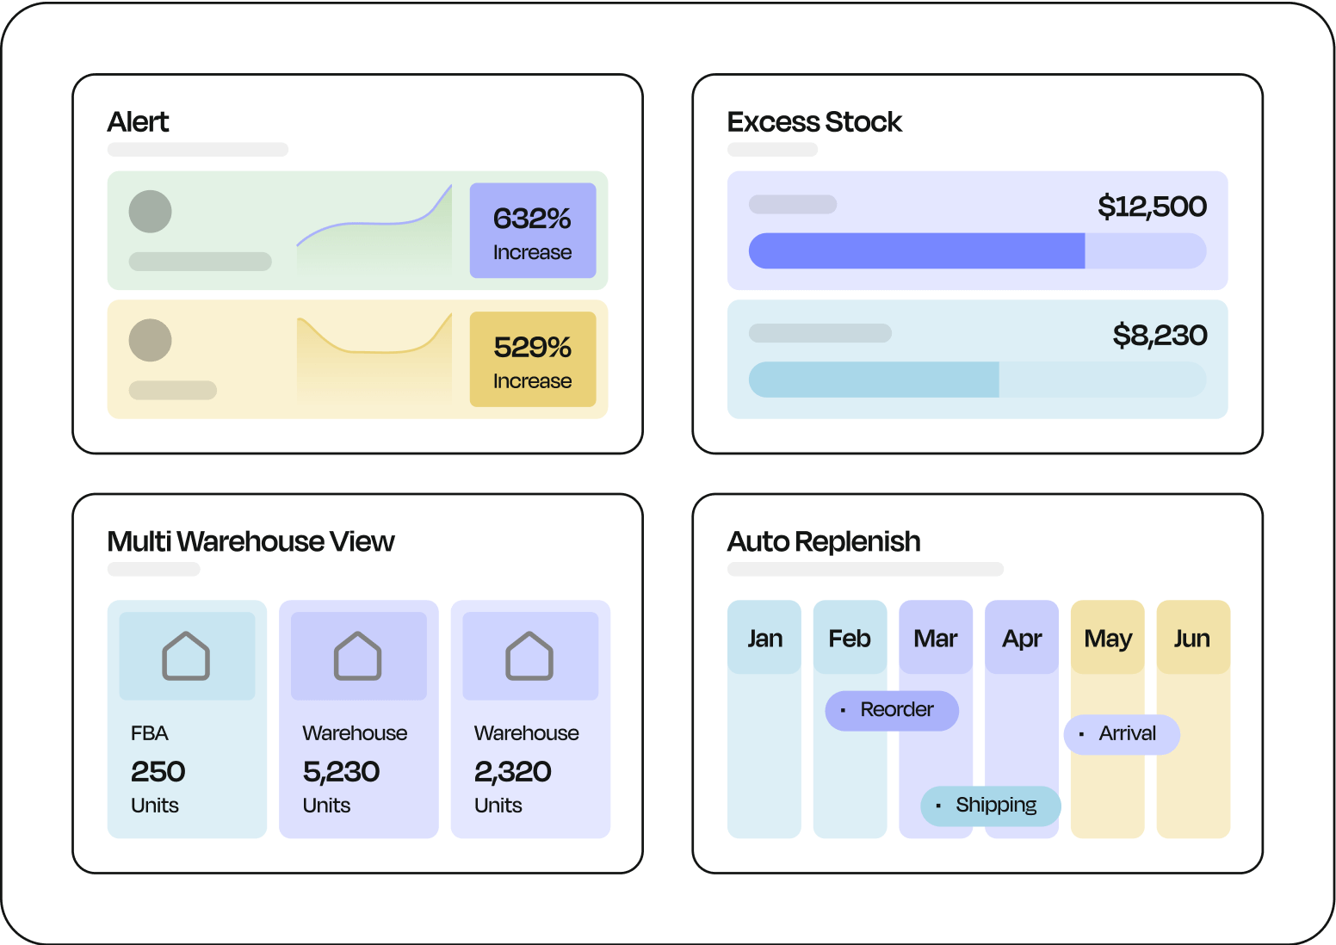The width and height of the screenshot is (1336, 945).
Task: Click the $12,500 excess stock progress bar
Action: (977, 250)
